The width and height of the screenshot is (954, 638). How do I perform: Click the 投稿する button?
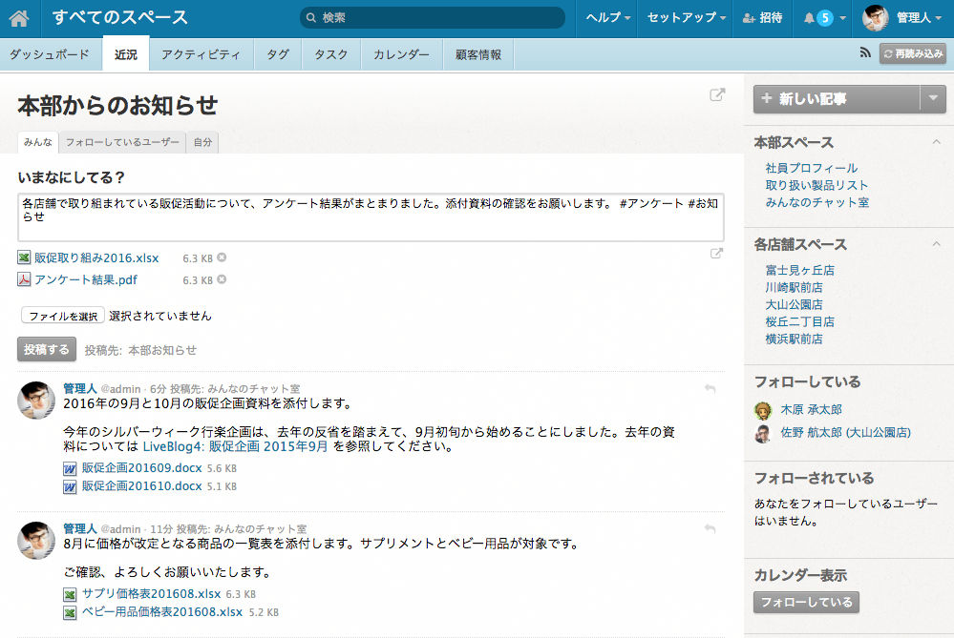point(46,349)
